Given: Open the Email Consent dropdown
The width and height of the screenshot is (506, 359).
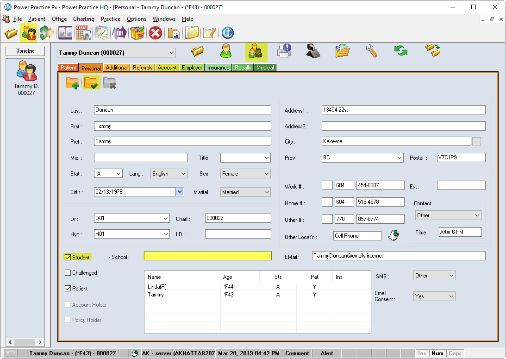Looking at the screenshot, I should pos(434,296).
